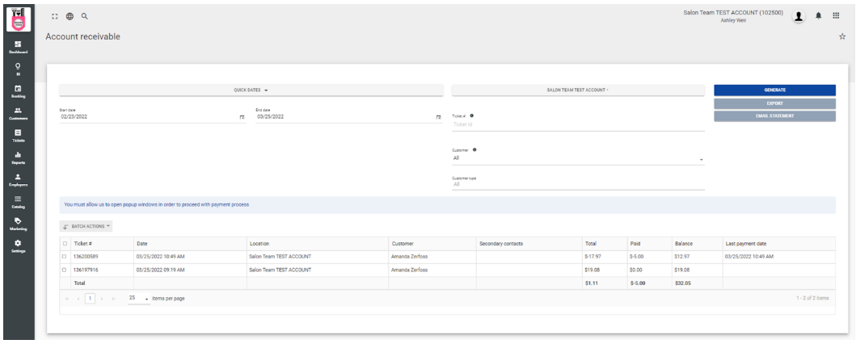
Task: Open Reports in the sidebar
Action: 17,159
